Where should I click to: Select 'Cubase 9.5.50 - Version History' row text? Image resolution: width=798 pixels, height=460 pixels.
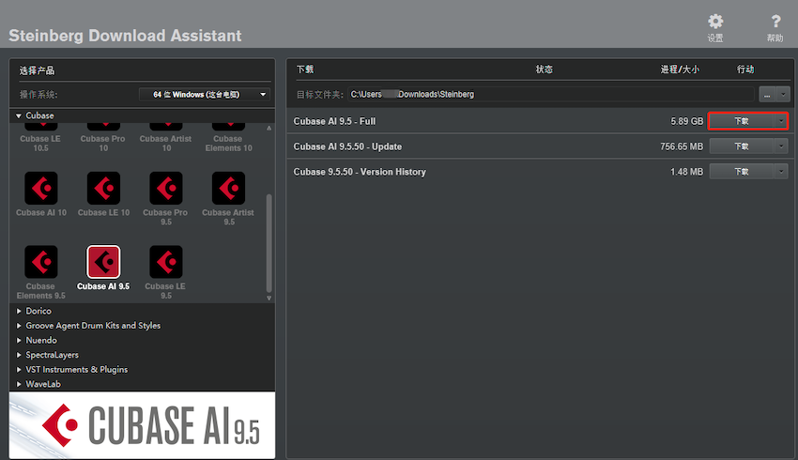[x=360, y=172]
